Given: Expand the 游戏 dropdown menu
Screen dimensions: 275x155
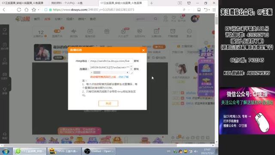Looking at the screenshot, I should 82,19.
